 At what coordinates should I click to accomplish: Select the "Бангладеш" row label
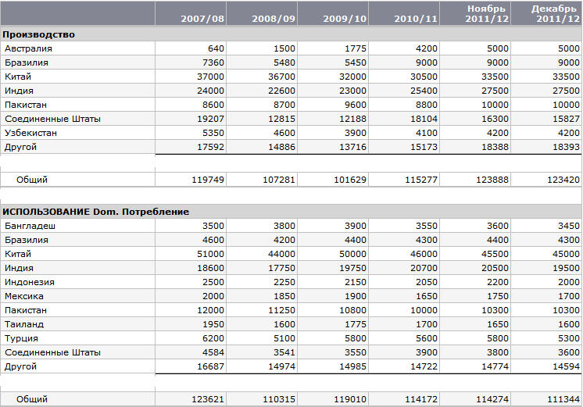[x=30, y=226]
